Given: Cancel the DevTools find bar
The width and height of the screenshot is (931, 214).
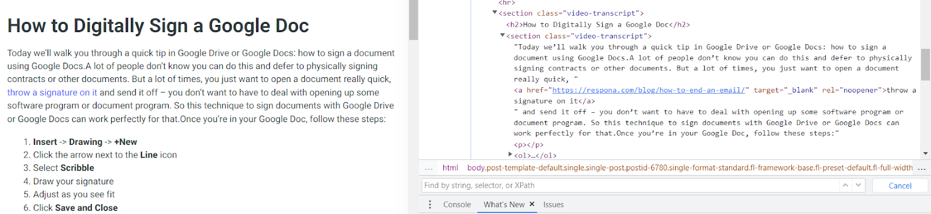Looking at the screenshot, I should point(900,186).
